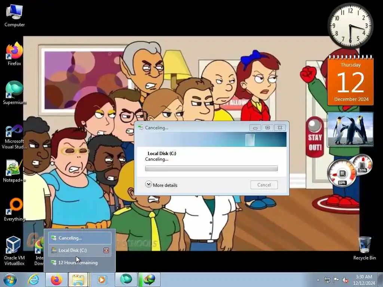Viewport: 383px width, 287px height.
Task: Select the Recycle Bin icon
Action: coord(364,249)
